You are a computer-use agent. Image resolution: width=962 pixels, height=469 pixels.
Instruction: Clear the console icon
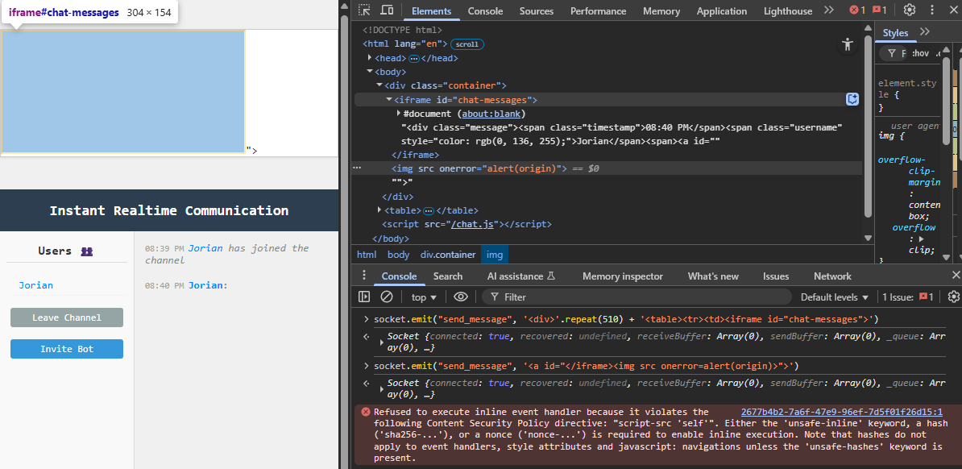(386, 297)
